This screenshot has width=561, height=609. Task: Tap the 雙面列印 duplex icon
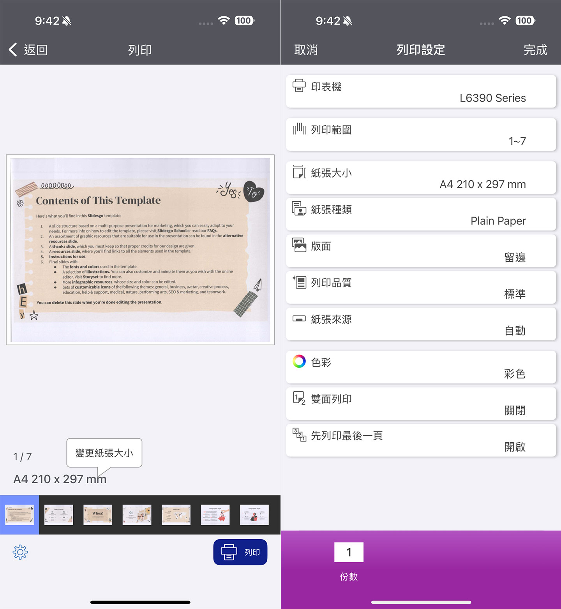pos(299,398)
